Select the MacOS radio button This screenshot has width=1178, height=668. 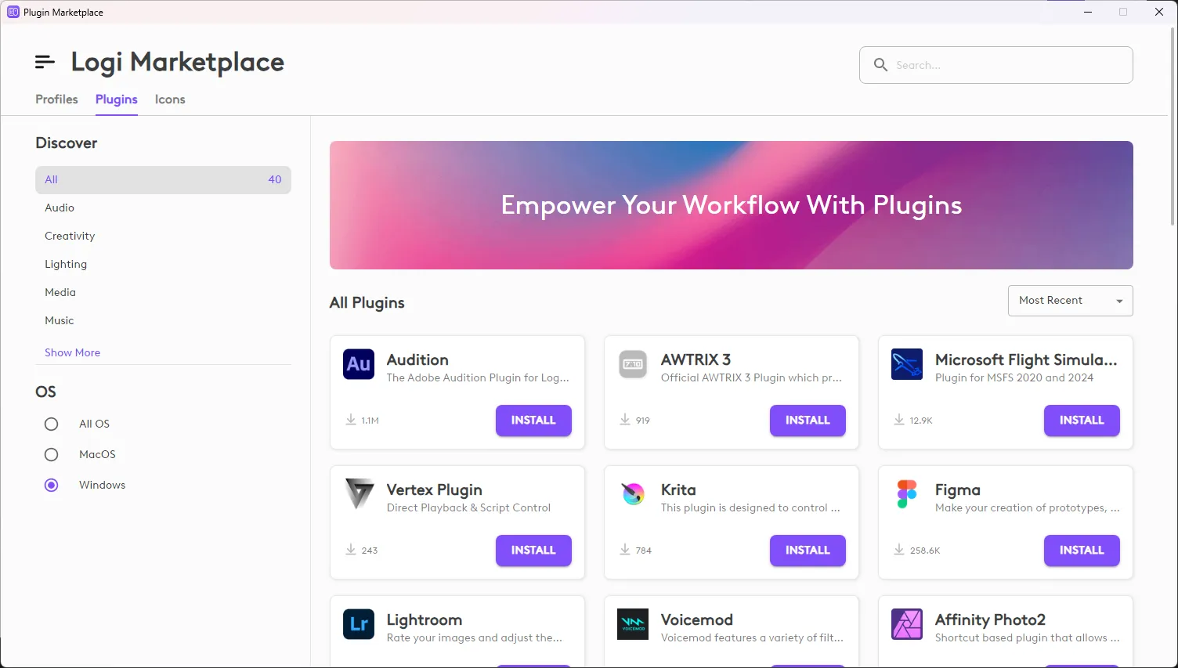[52, 454]
